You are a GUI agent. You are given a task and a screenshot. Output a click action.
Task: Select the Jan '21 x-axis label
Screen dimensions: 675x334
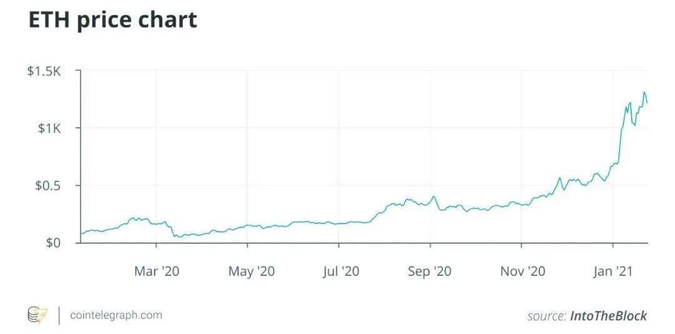(613, 271)
